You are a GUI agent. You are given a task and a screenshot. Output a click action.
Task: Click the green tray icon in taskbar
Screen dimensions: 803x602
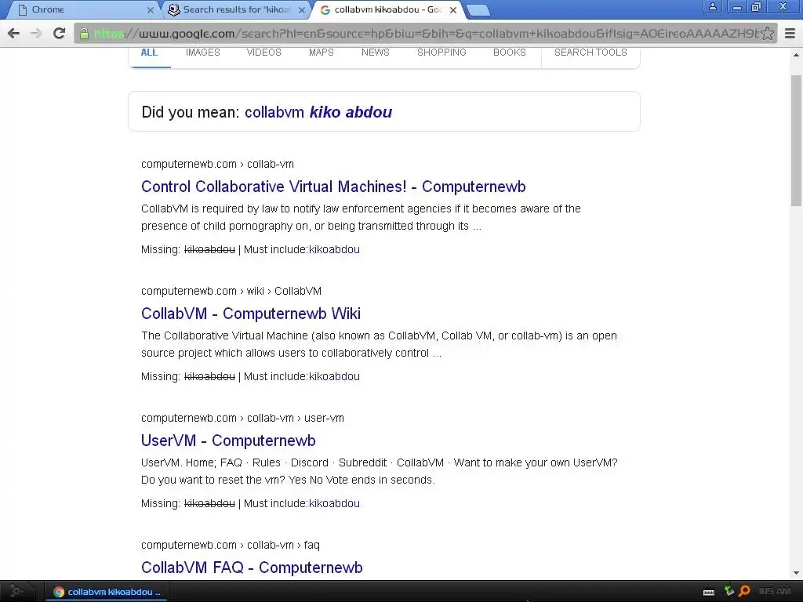(x=729, y=591)
